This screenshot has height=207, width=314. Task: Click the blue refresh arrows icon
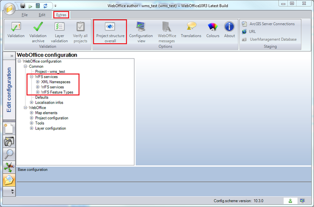pyautogui.click(x=46, y=6)
